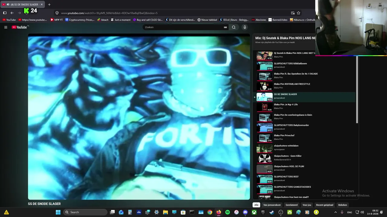Open the on-screen keyboard icon in search box

pos(225,27)
